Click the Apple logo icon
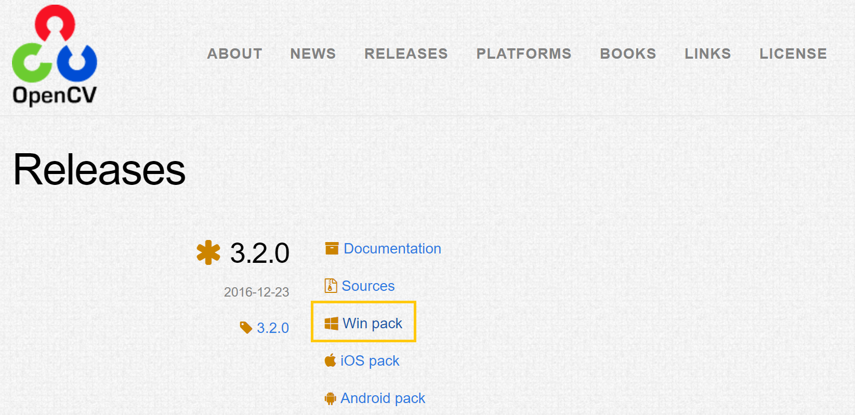Image resolution: width=855 pixels, height=415 pixels. tap(330, 360)
